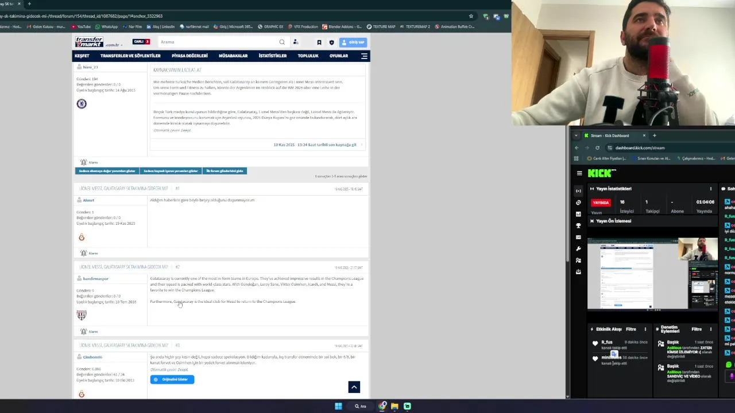
Task: Click the shield icon in Transfermarkt header
Action: pyautogui.click(x=331, y=42)
